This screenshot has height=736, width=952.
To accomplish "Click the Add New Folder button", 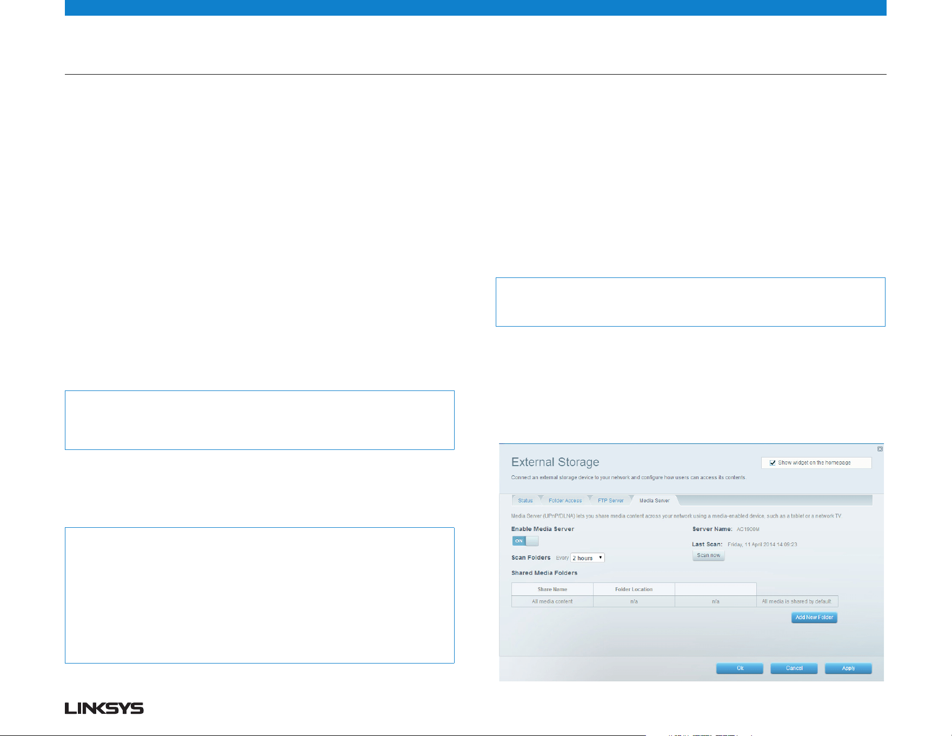I will point(814,617).
